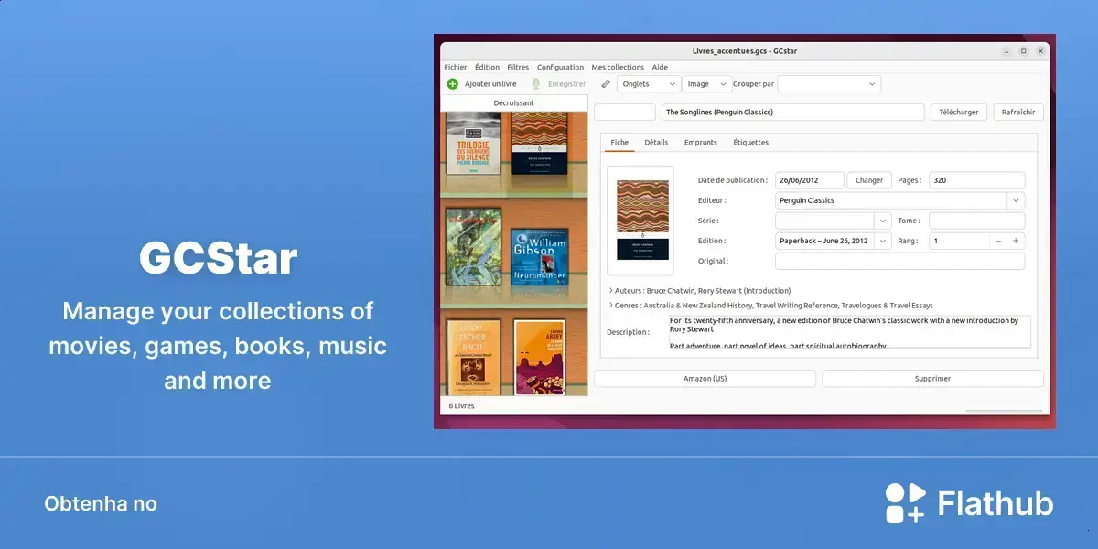The height and width of the screenshot is (549, 1098).
Task: Click the Date de publication field
Action: click(x=809, y=180)
